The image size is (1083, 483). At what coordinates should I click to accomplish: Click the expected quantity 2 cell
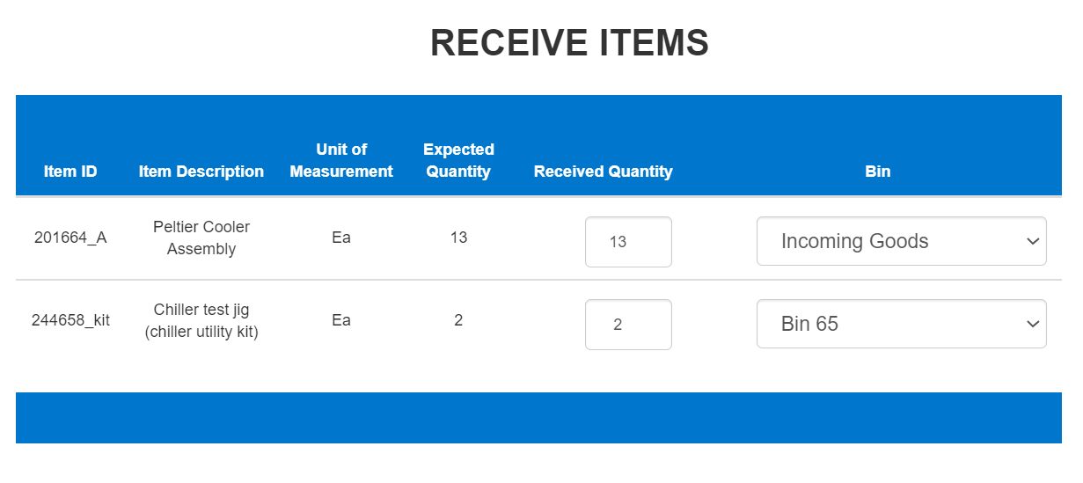coord(458,319)
